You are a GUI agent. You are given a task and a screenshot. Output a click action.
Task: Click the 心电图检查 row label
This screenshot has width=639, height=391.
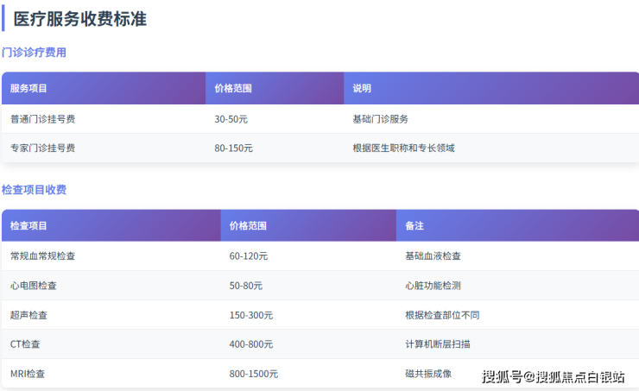coord(34,286)
